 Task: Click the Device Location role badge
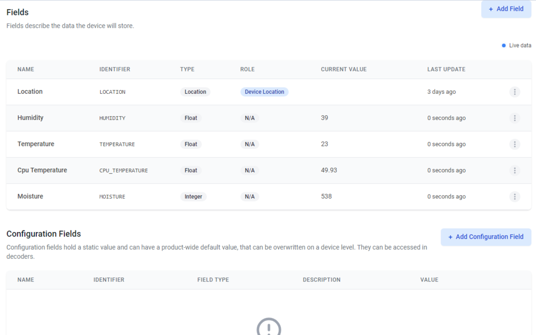[x=264, y=92]
